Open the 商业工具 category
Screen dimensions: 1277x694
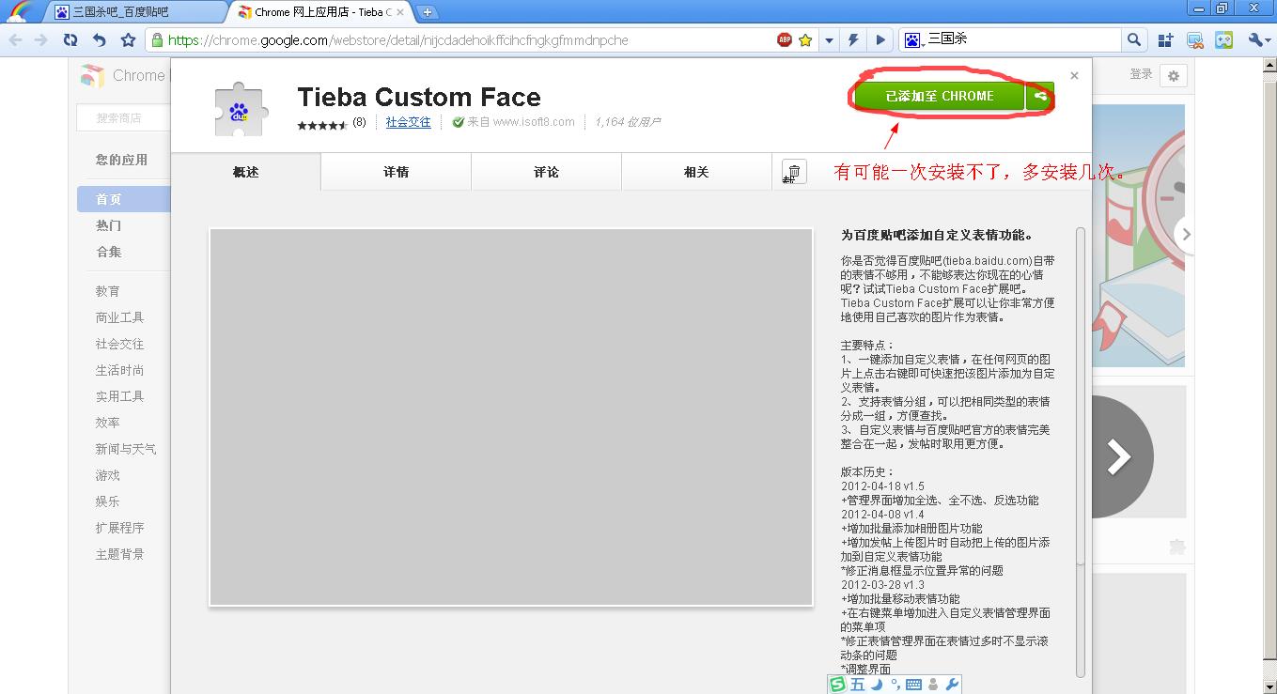click(x=119, y=317)
